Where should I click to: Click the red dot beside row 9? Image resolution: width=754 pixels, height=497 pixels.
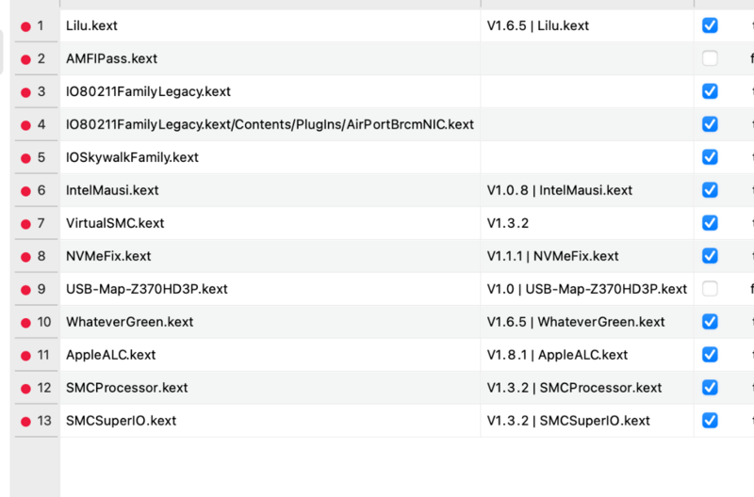click(x=25, y=290)
